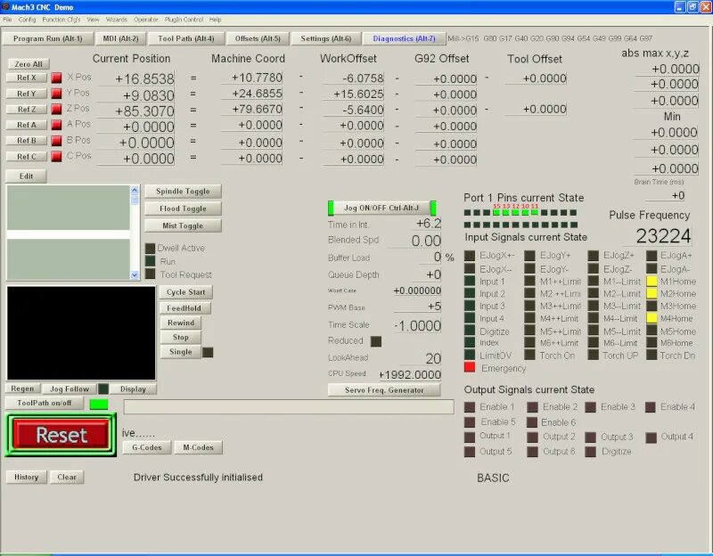Click the G-code list scroll up arrow
The image size is (713, 556).
point(135,191)
